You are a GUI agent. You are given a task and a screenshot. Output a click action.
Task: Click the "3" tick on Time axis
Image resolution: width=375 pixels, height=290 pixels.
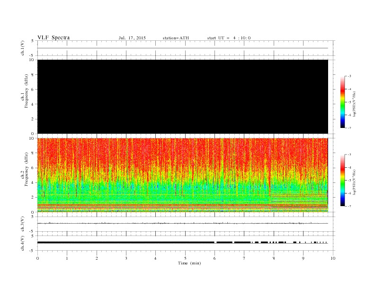point(126,258)
